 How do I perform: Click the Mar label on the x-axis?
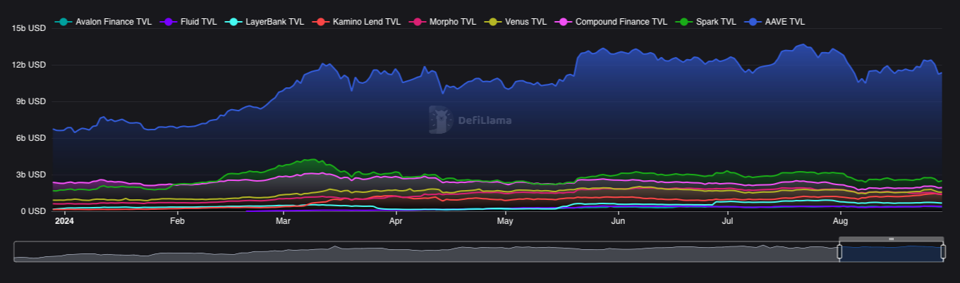283,221
